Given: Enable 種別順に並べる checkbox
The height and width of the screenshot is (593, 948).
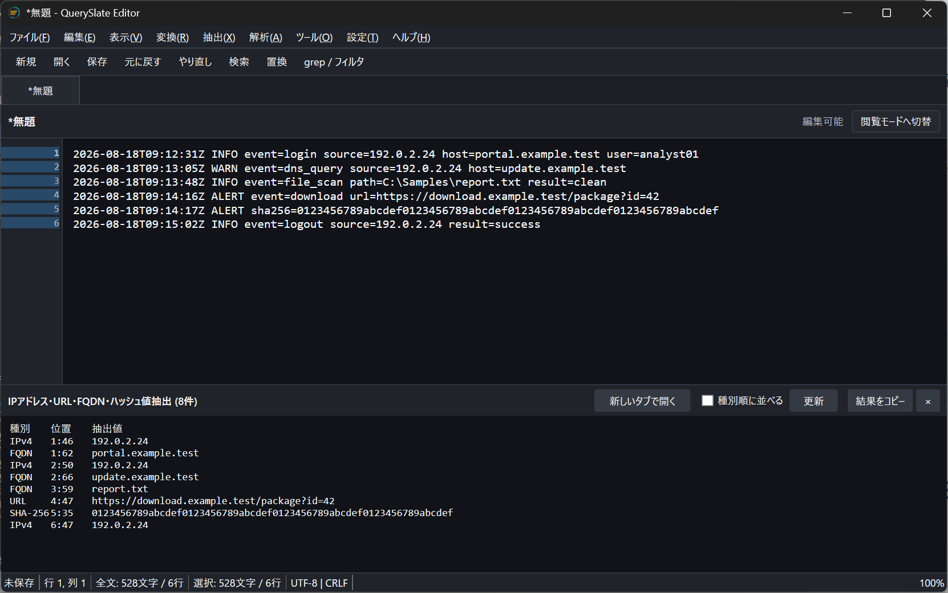Looking at the screenshot, I should (707, 400).
